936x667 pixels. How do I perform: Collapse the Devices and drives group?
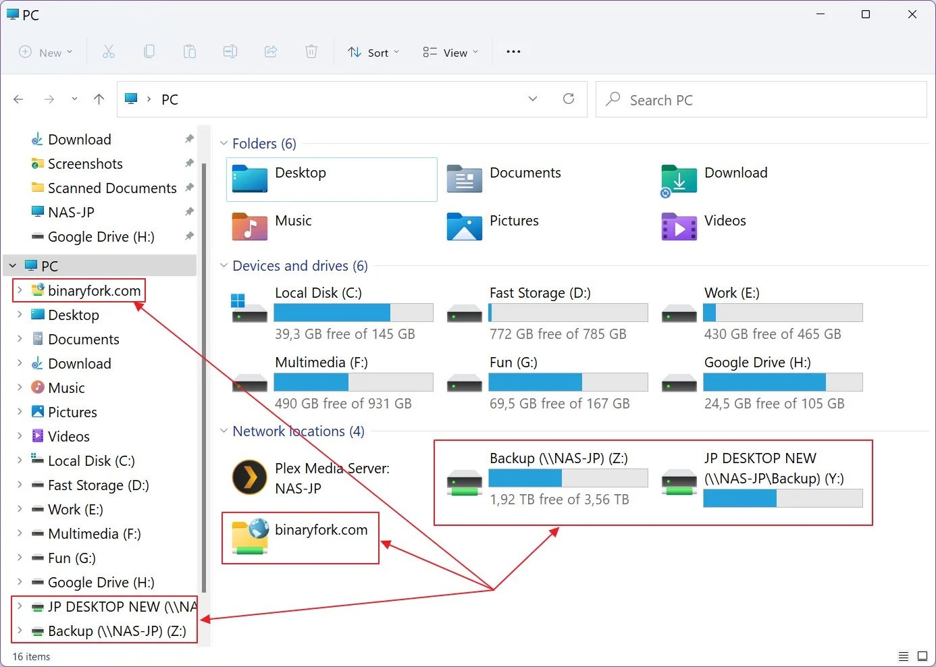click(224, 265)
